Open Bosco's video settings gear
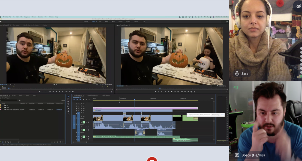 (237, 155)
